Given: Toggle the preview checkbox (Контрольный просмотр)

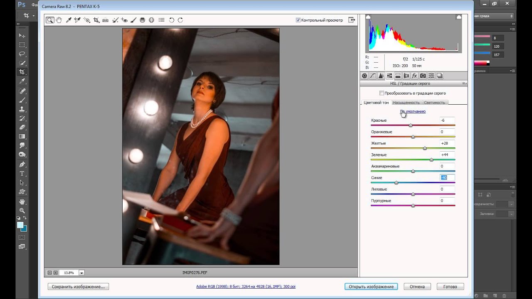Looking at the screenshot, I should click(298, 20).
